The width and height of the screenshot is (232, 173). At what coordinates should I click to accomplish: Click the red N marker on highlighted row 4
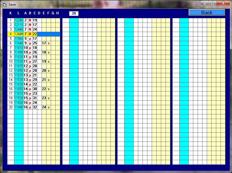[x=30, y=34]
